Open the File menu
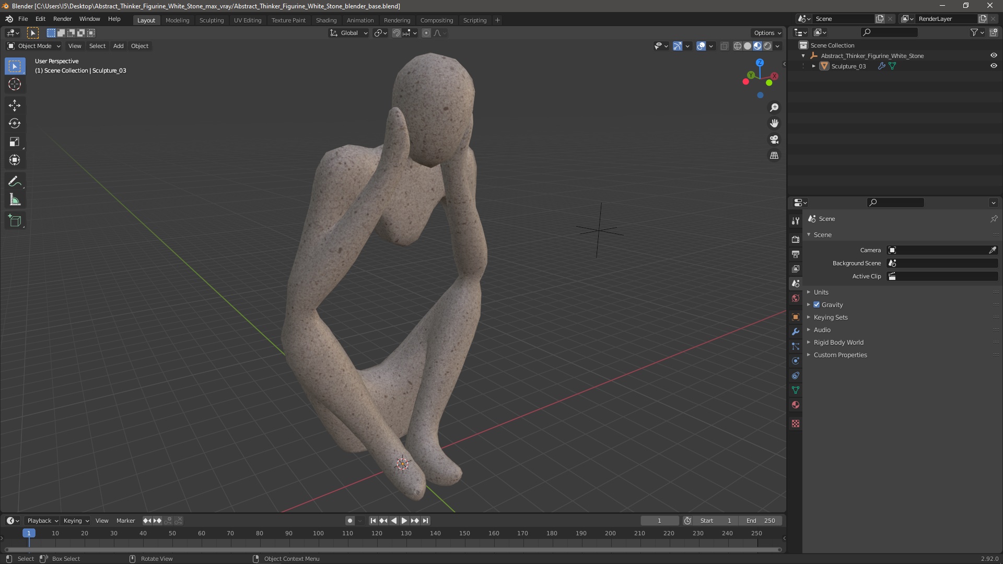Viewport: 1003px width, 564px height. [x=23, y=19]
